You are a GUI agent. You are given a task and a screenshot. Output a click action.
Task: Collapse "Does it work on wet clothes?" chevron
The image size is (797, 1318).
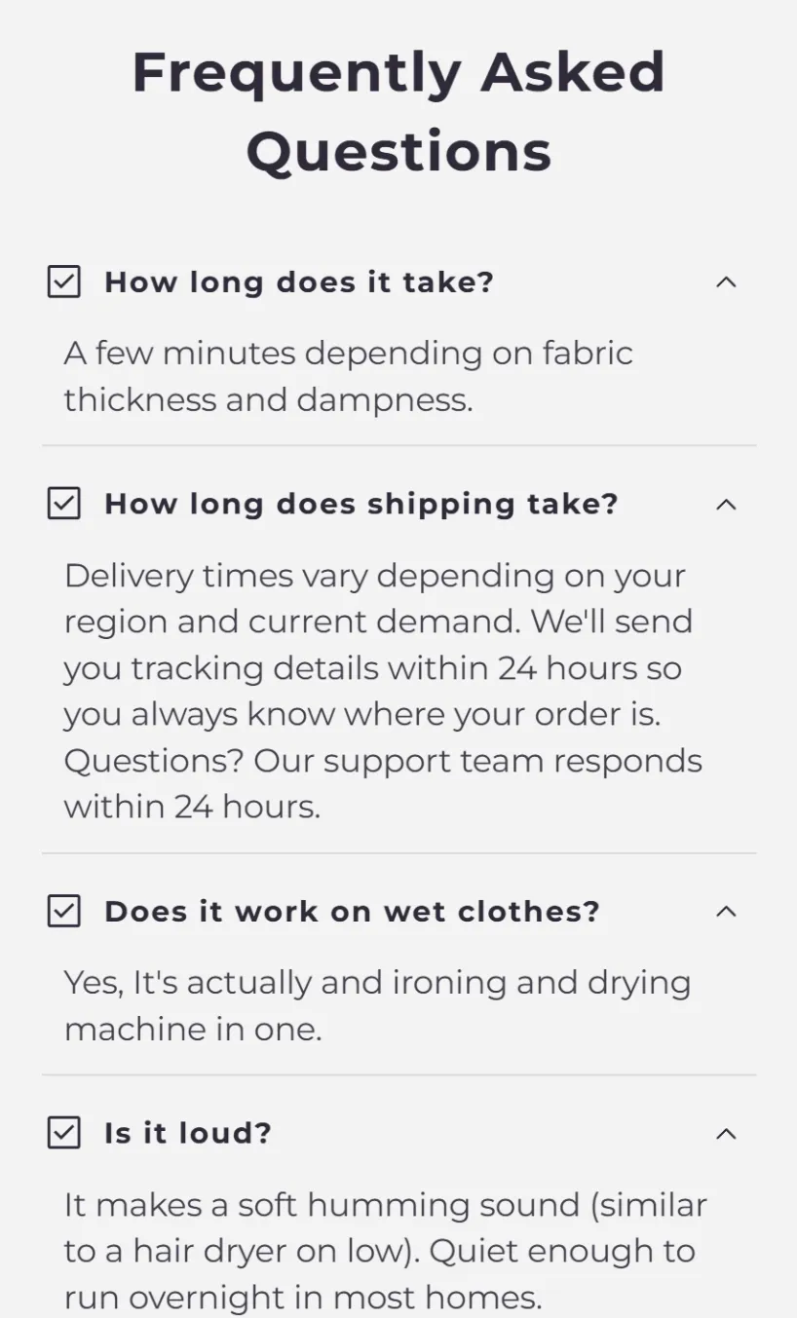point(726,911)
